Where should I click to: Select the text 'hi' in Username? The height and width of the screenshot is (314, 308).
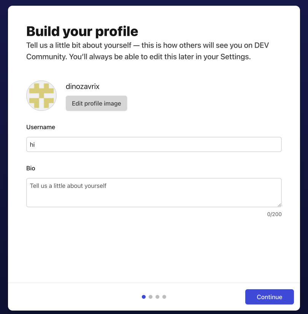tap(32, 144)
